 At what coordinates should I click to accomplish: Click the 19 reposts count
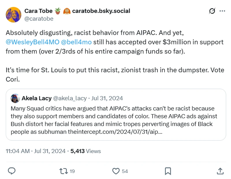coord(72,171)
